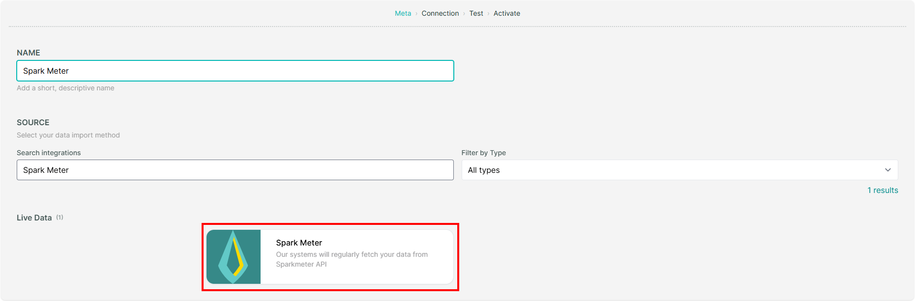Go to the Test step in the breadcrumb

(476, 13)
